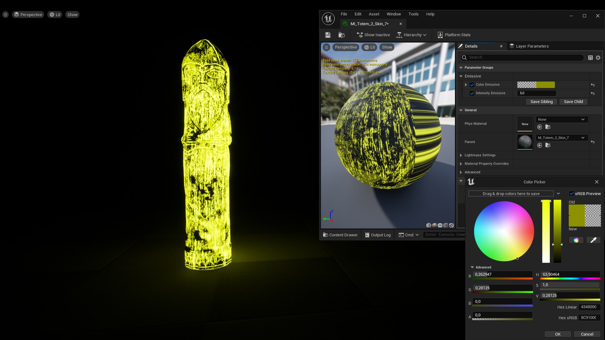The width and height of the screenshot is (605, 340).
Task: Browse to asset in Content Browser toolbar icon
Action: tap(342, 35)
